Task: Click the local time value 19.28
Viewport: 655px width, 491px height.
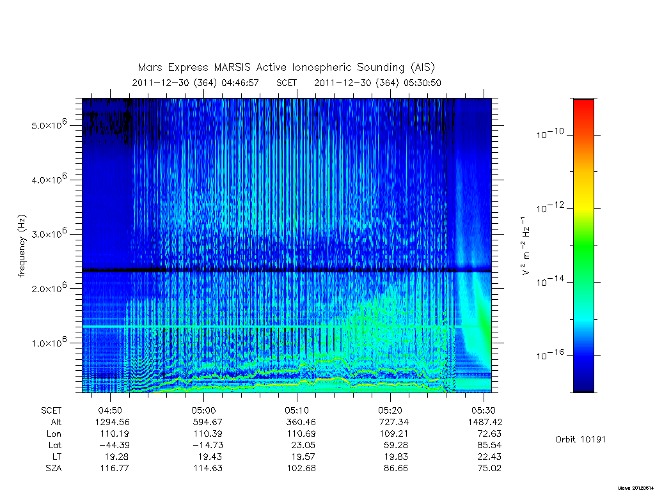Action: pyautogui.click(x=116, y=456)
